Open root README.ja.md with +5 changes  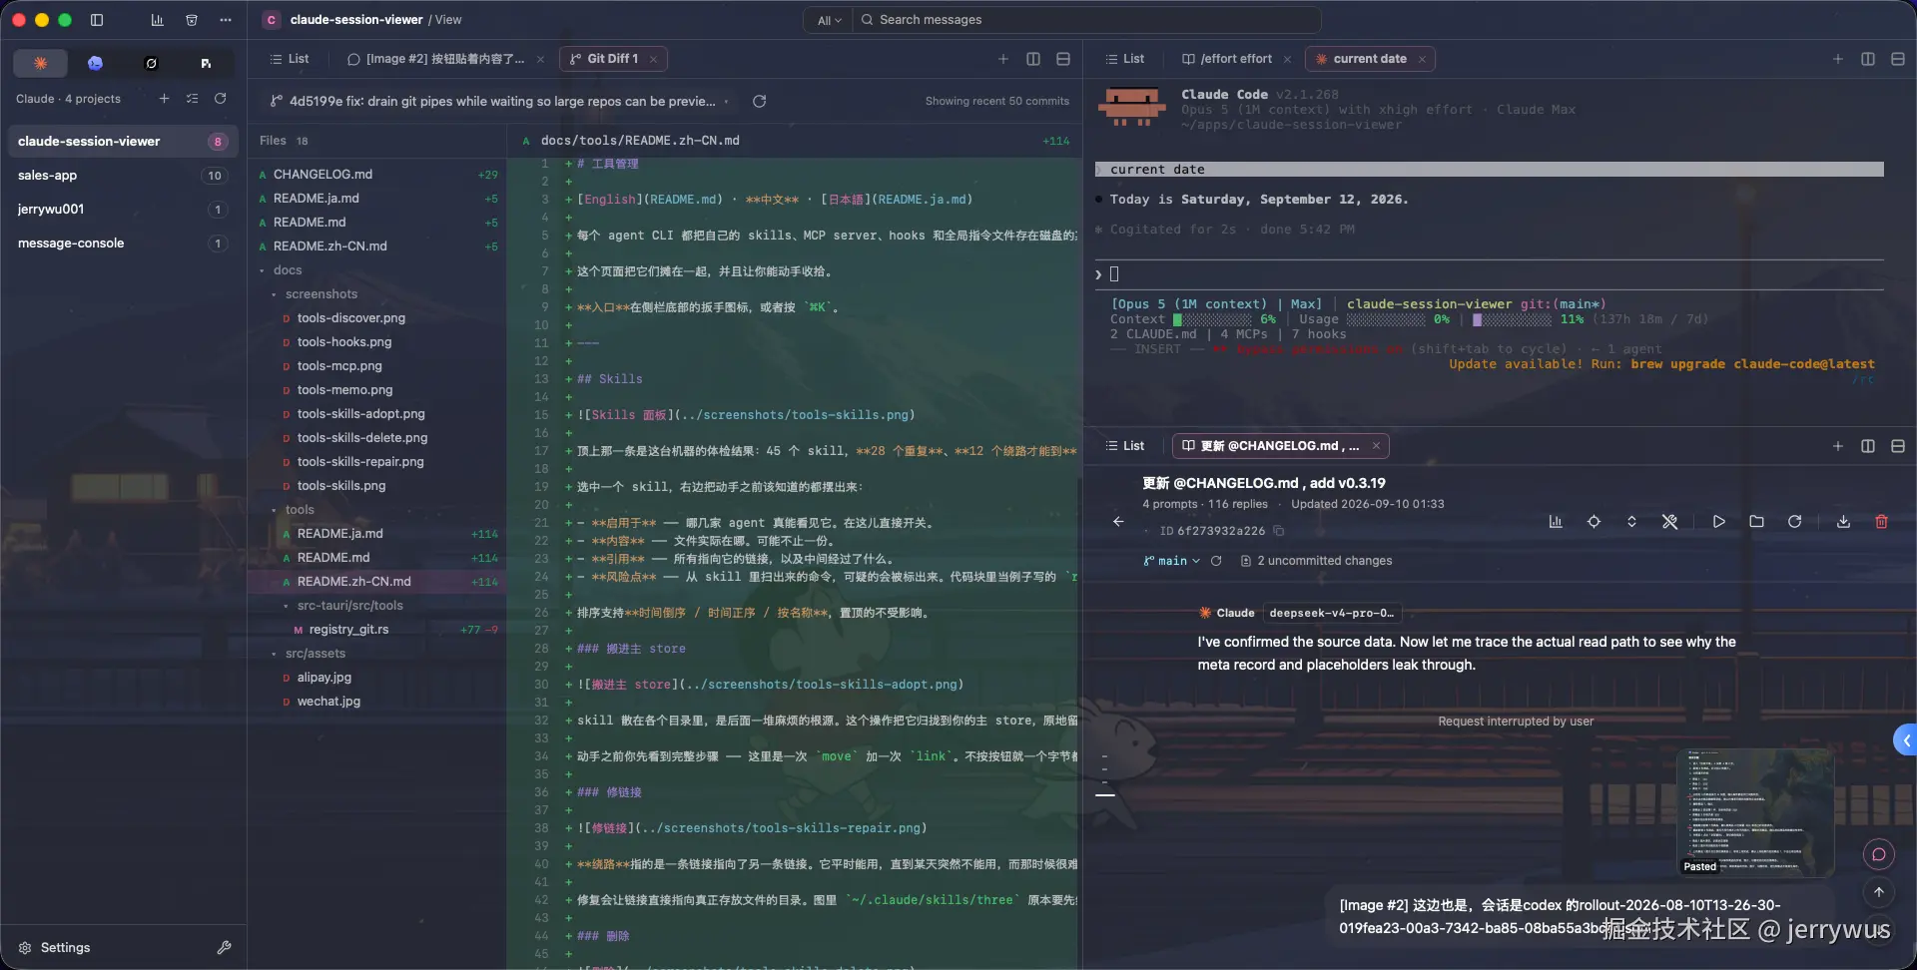pyautogui.click(x=377, y=199)
